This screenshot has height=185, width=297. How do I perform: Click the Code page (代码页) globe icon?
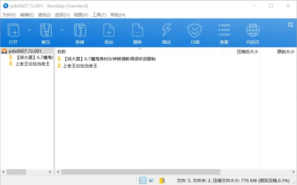click(x=253, y=30)
